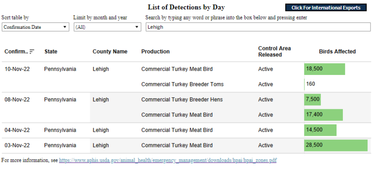Viewport: 373px width, 171px height.
Task: Click the sort icon beside Confirm.. header
Action: coord(32,52)
